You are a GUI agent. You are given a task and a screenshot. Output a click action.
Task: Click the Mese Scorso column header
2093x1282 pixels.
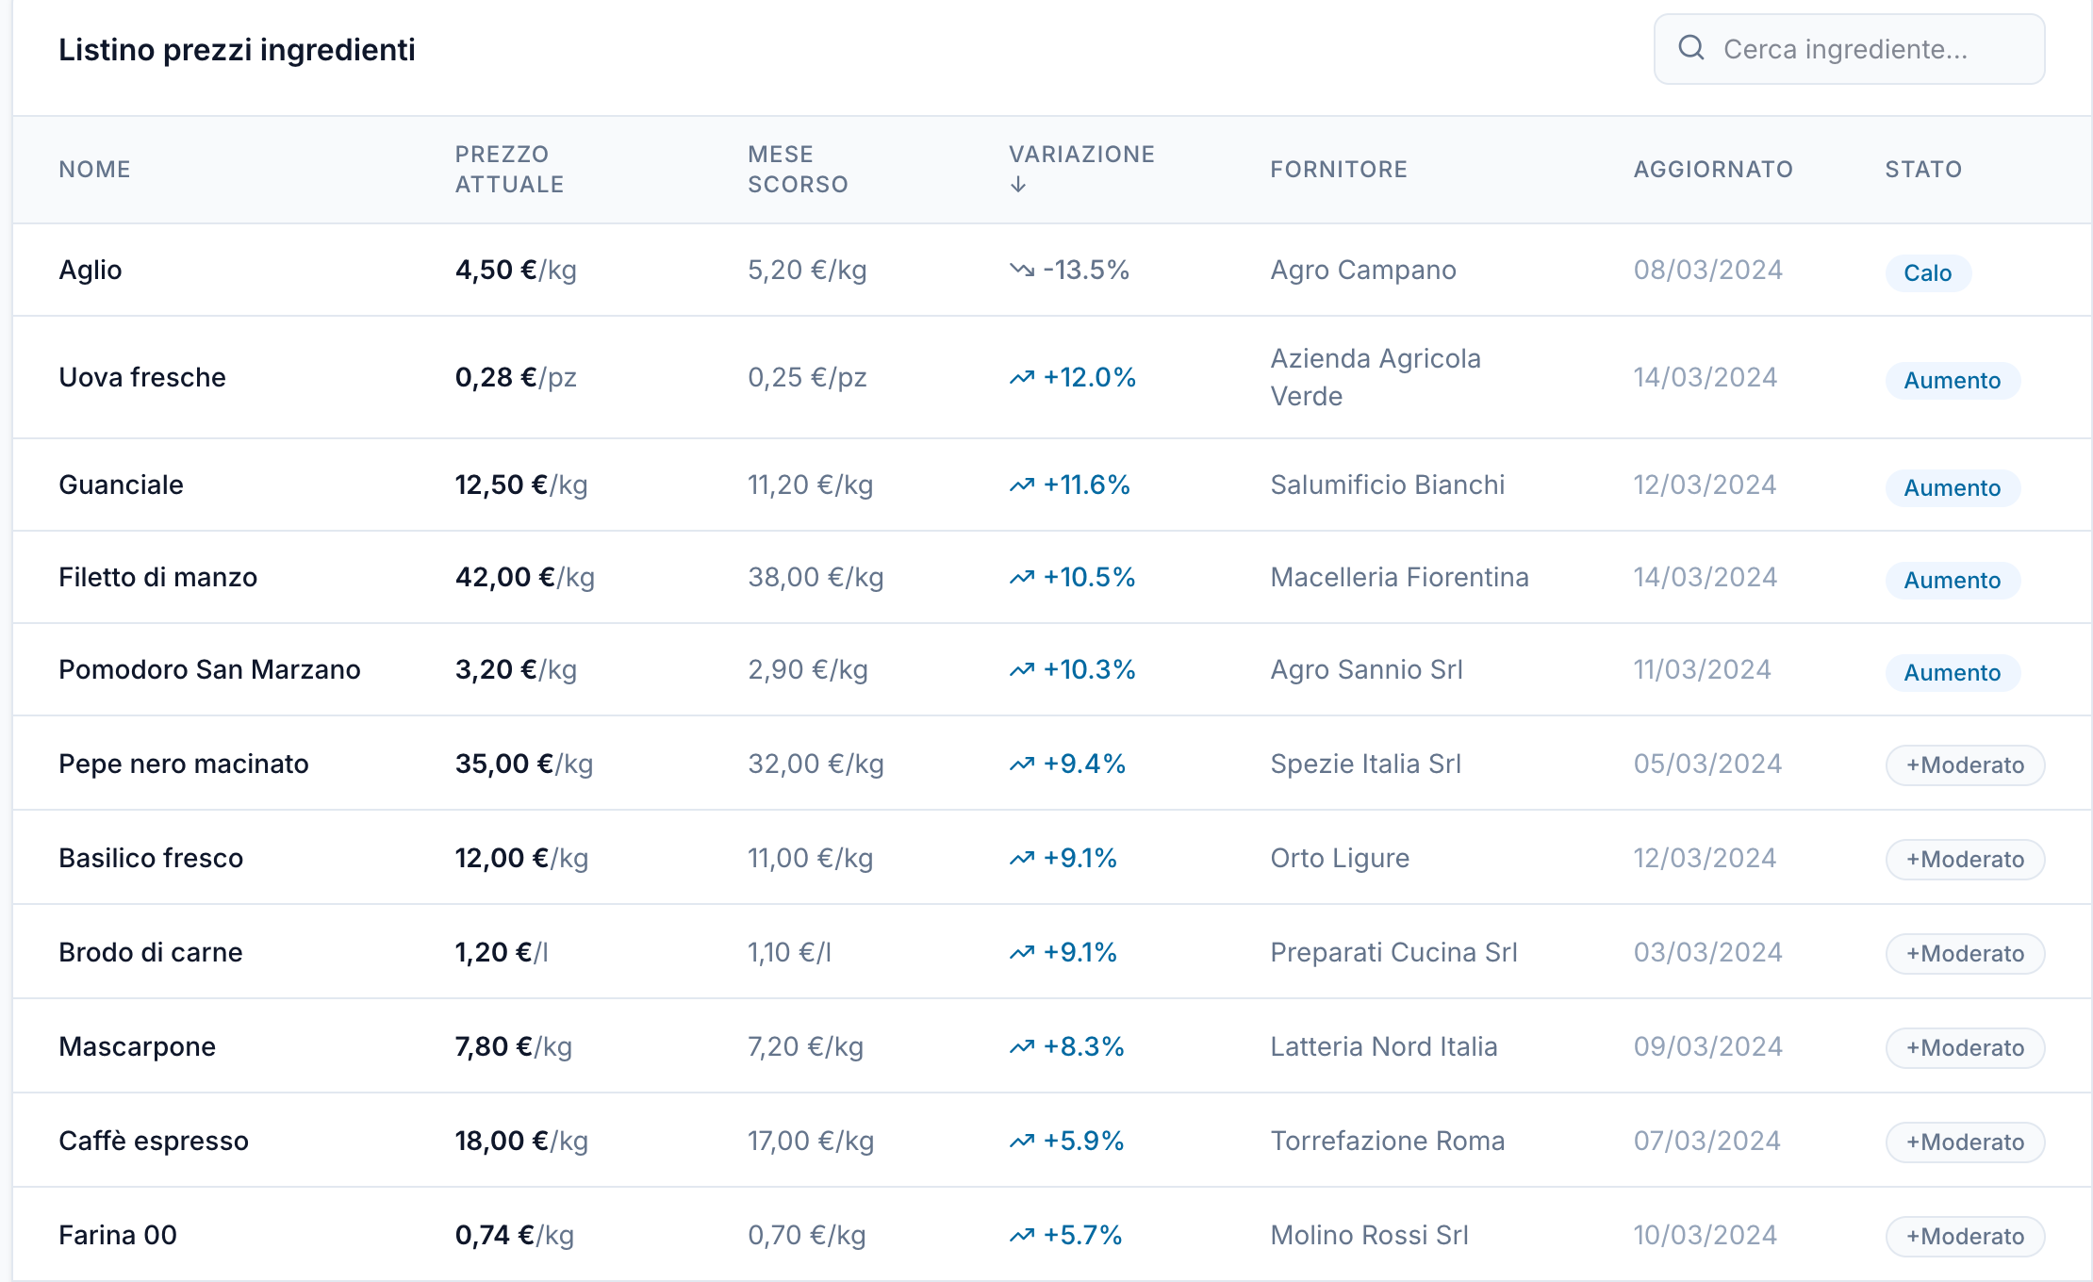click(798, 170)
